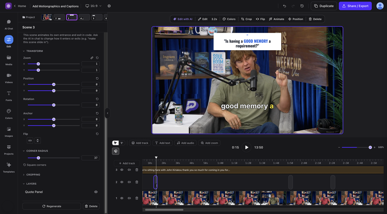This screenshot has width=387, height=214.
Task: Reset the Flip setting
Action: 97,134
